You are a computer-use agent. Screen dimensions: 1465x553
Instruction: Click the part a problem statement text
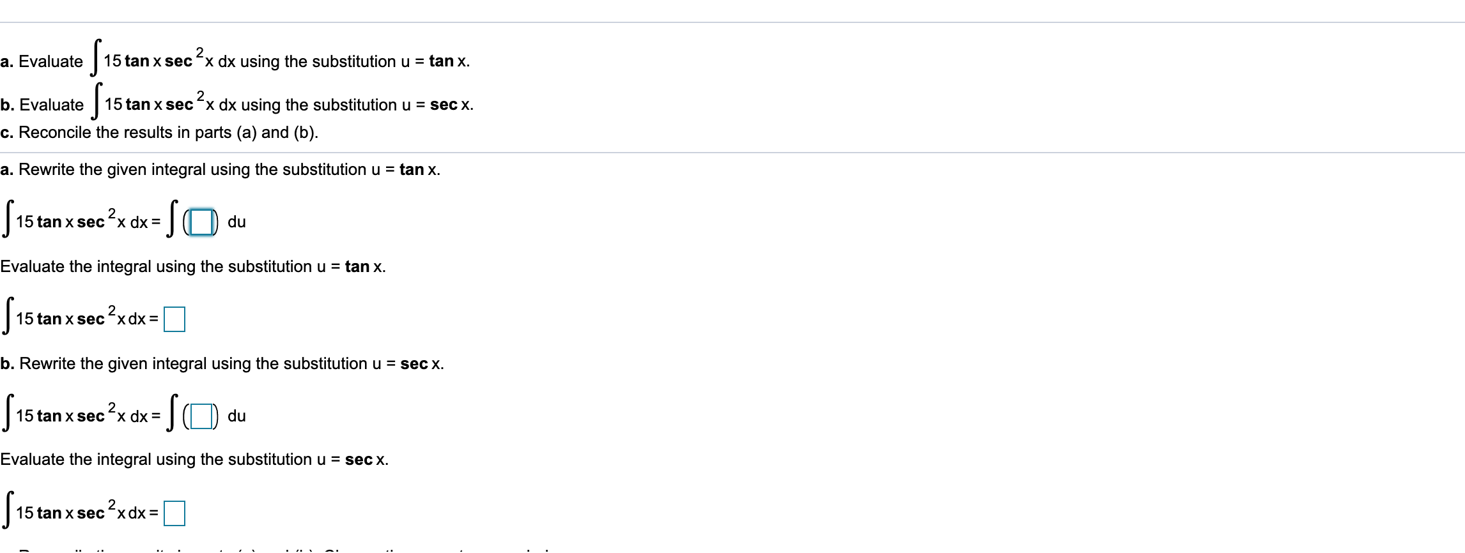[x=236, y=61]
